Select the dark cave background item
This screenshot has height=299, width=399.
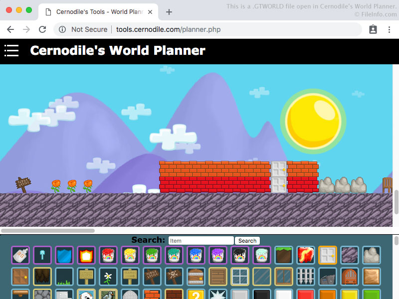click(x=42, y=277)
